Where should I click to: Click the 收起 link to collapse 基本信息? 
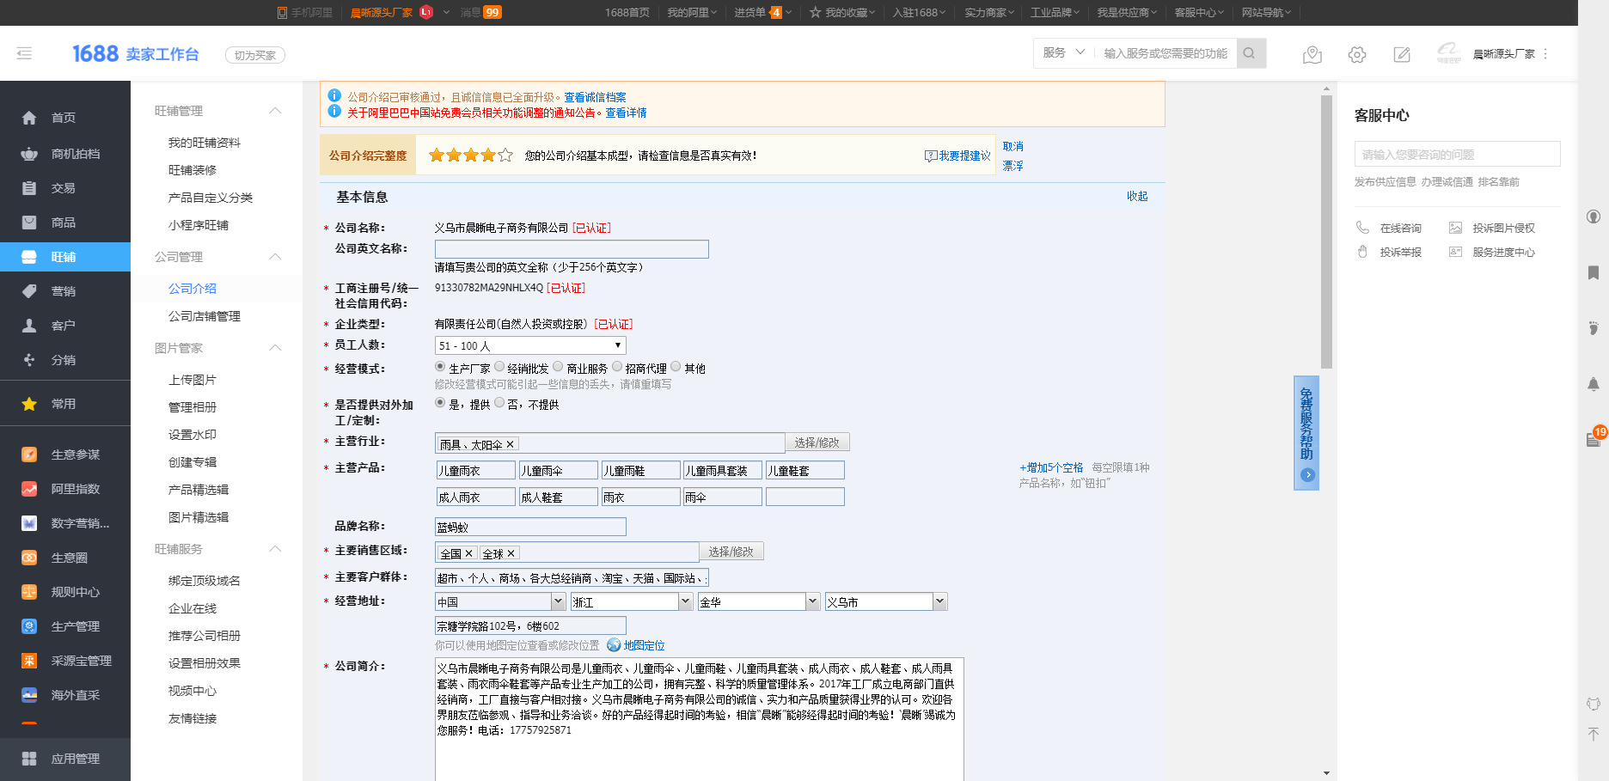1137,196
